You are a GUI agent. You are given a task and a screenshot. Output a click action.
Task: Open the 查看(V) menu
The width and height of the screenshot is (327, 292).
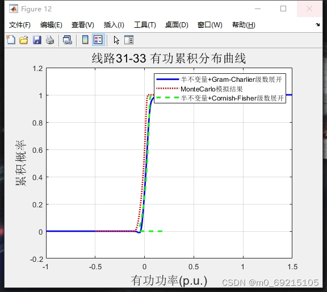(82, 25)
